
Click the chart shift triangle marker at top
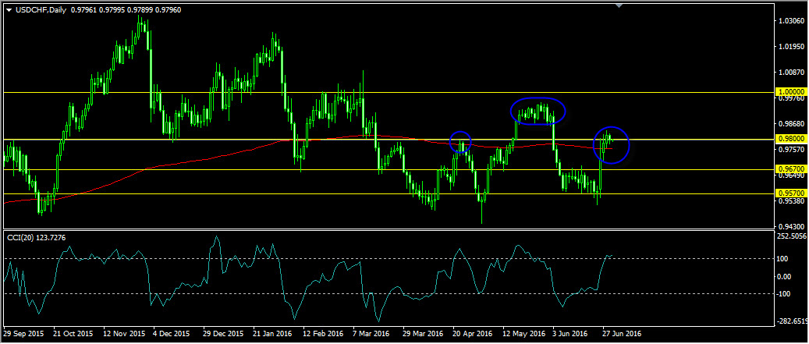point(619,5)
